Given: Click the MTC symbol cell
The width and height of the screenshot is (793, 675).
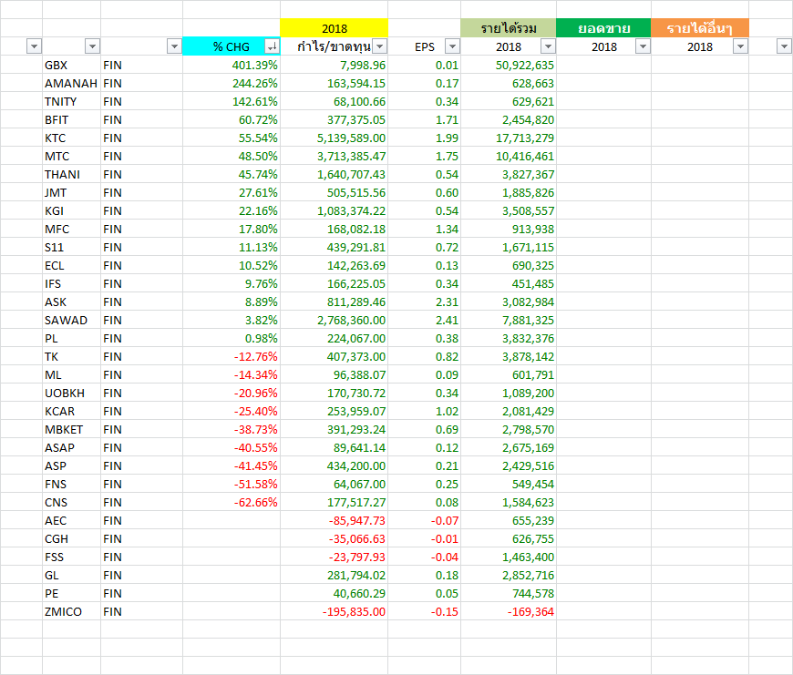Looking at the screenshot, I should pyautogui.click(x=71, y=156).
